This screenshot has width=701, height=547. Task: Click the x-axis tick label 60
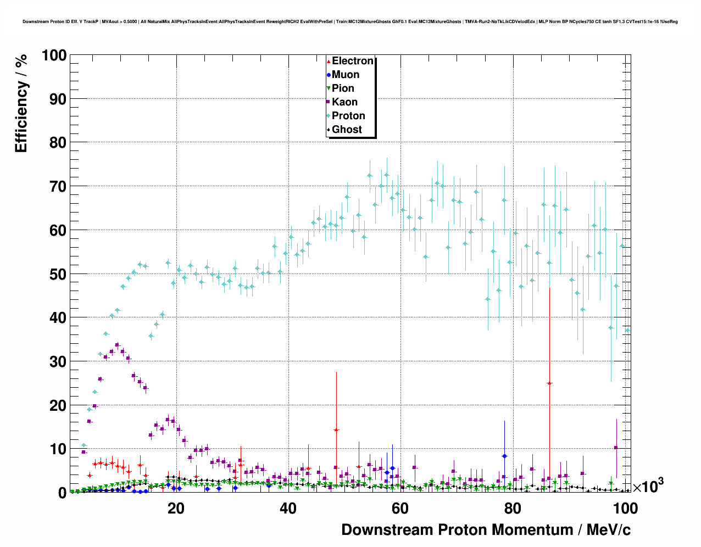[x=400, y=509]
